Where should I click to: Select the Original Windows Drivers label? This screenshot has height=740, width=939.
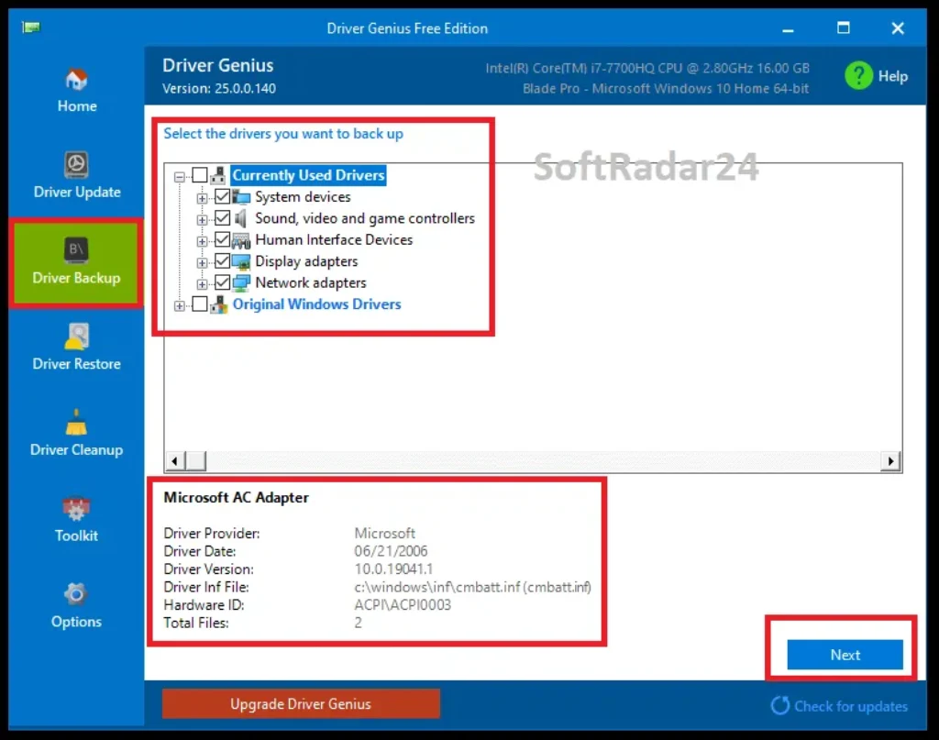pos(316,304)
